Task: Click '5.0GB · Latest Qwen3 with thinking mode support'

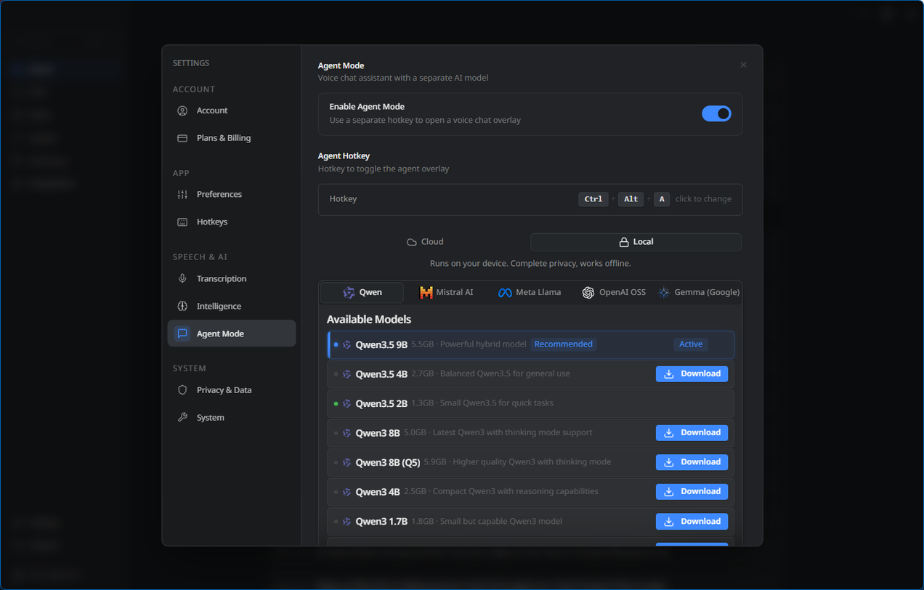Action: [x=498, y=432]
